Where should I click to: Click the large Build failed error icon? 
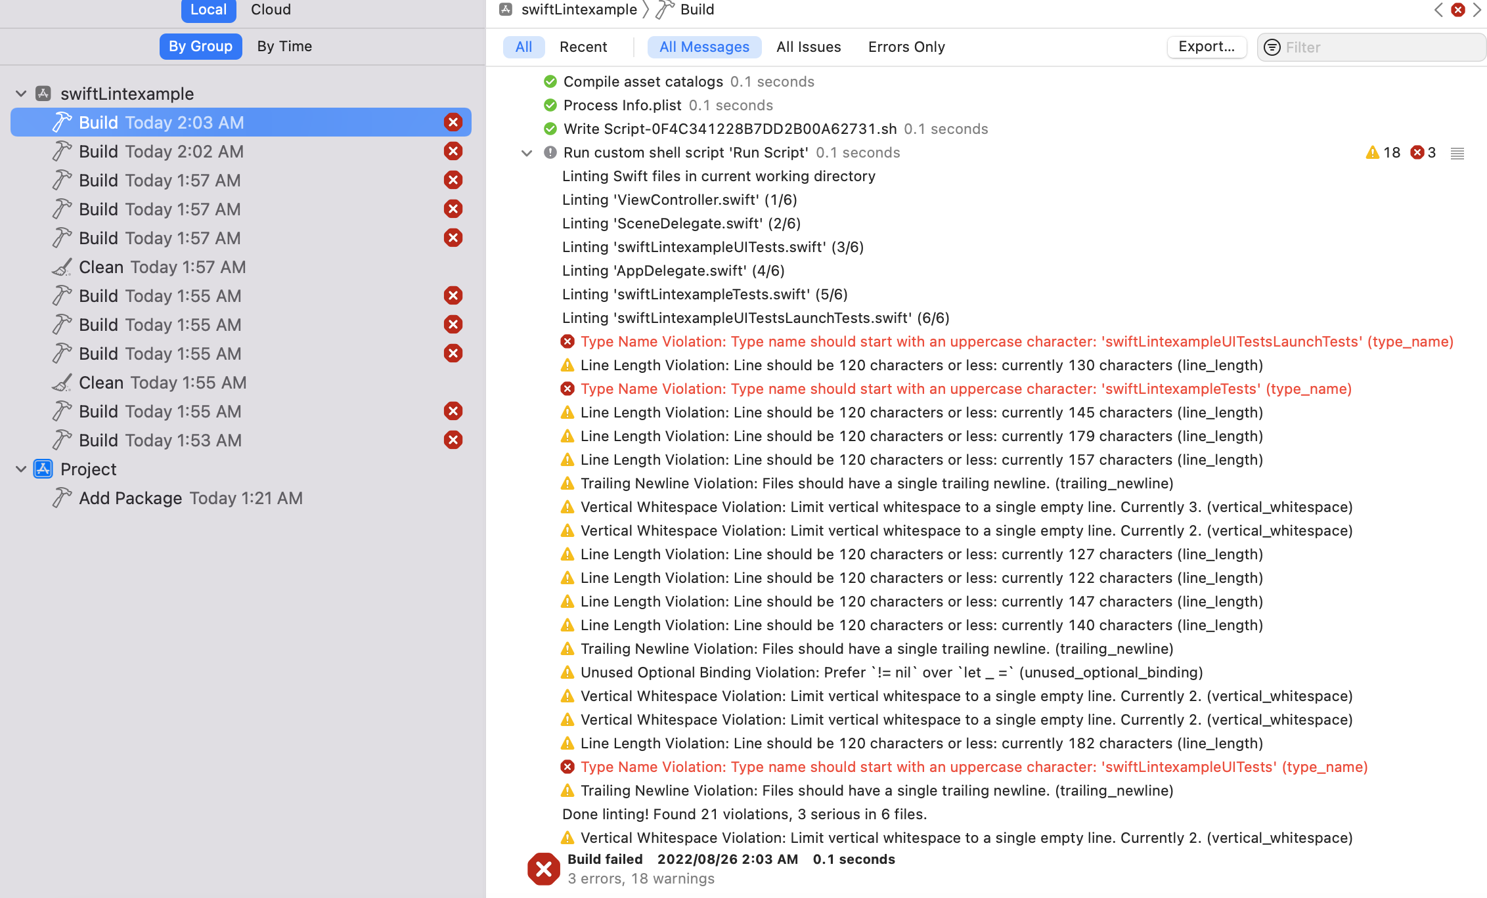[543, 868]
